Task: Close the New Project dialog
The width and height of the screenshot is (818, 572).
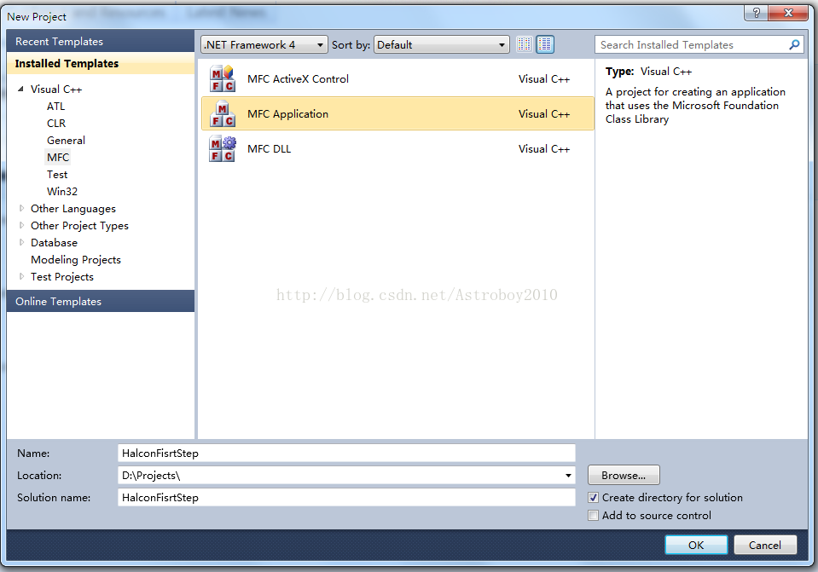Action: 788,13
